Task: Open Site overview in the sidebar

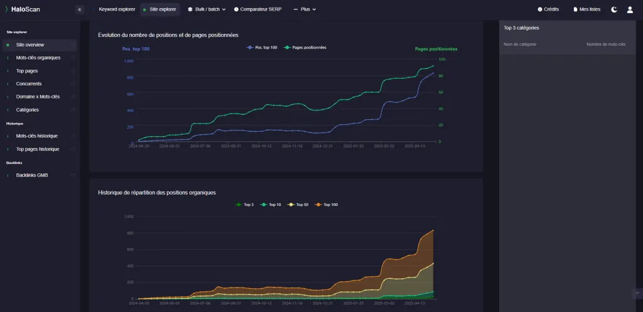Action: 40,45
